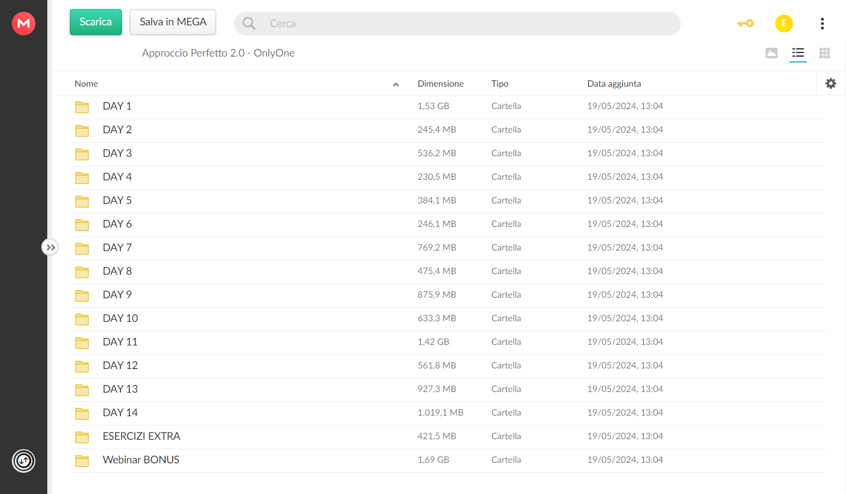Select the DAY 5 folder icon

(x=82, y=201)
